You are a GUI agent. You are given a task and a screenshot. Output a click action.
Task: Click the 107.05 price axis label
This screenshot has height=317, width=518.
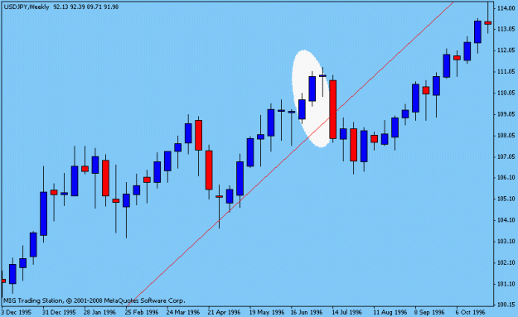tap(506, 156)
